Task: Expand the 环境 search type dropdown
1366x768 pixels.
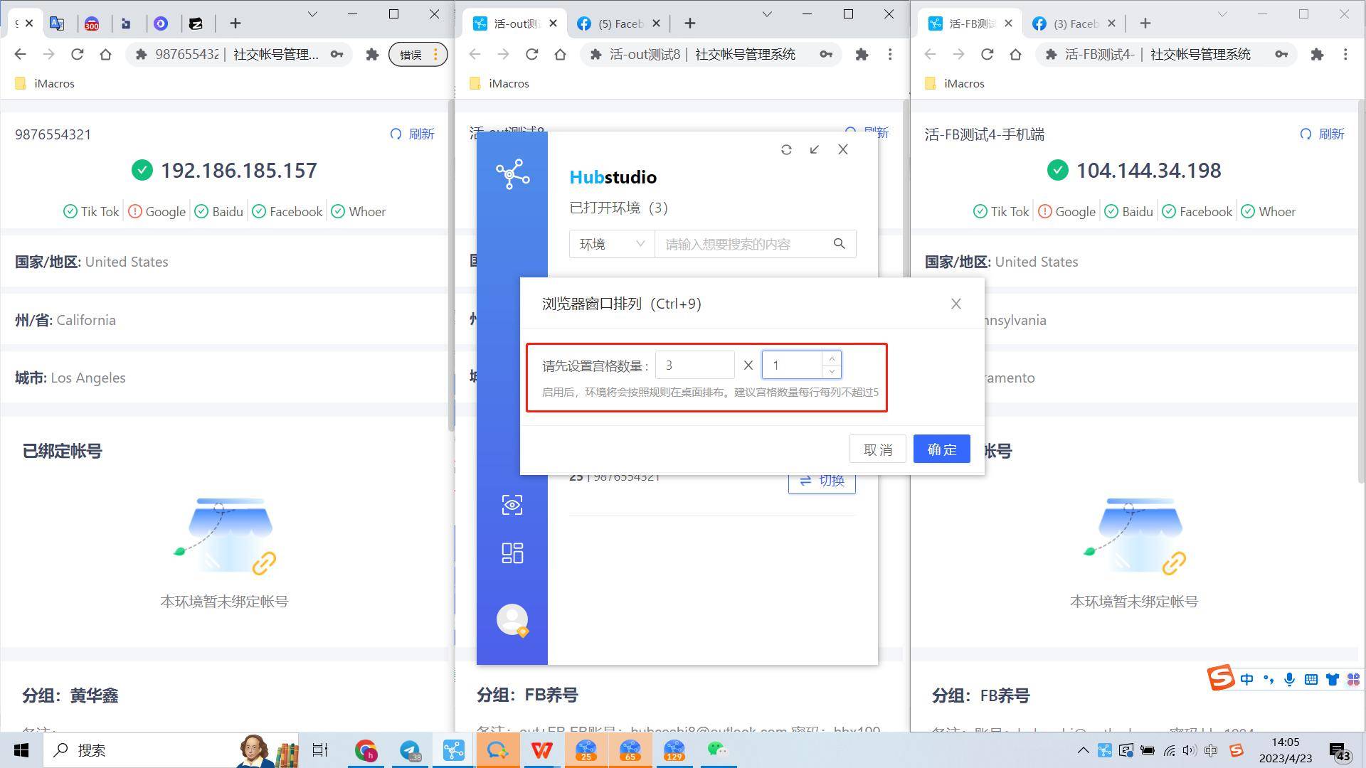Action: point(612,244)
